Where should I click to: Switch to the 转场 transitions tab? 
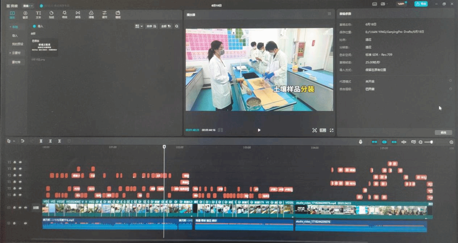pyautogui.click(x=78, y=14)
